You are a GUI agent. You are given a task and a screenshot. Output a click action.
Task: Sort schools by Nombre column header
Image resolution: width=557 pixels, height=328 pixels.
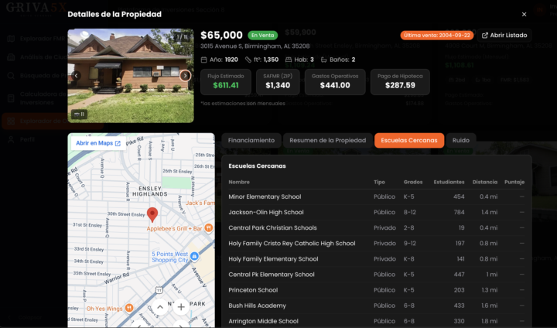(239, 182)
